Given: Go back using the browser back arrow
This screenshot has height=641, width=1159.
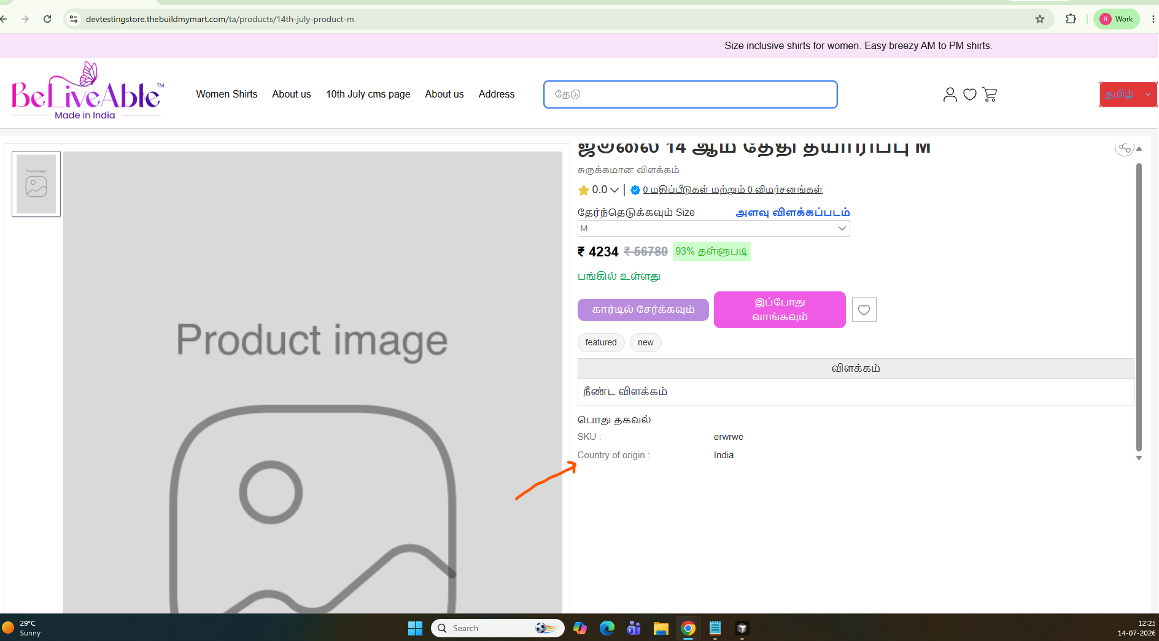Looking at the screenshot, I should (x=4, y=19).
